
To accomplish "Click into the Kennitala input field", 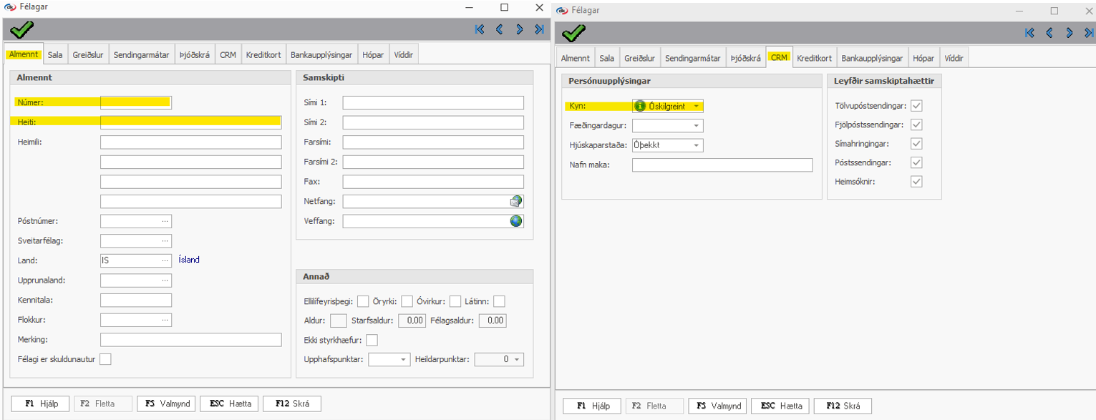I will point(136,300).
